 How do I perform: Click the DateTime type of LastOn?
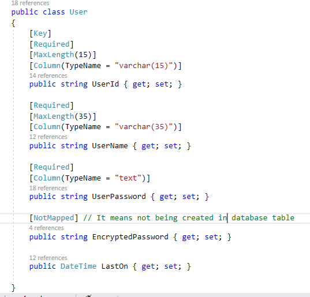79,266
